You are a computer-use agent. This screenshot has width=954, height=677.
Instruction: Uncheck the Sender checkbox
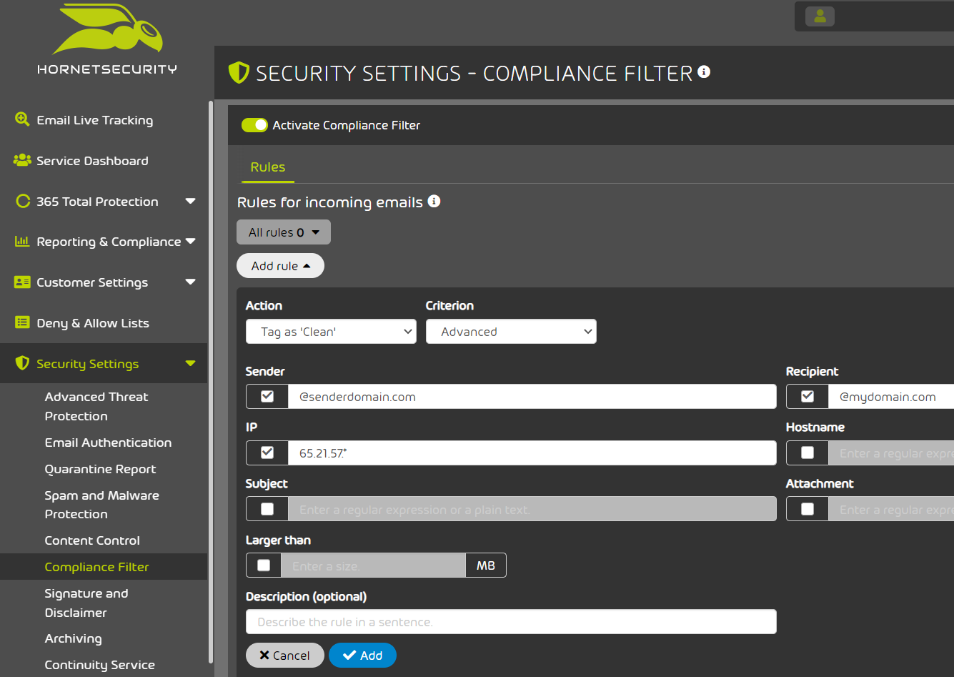(267, 396)
